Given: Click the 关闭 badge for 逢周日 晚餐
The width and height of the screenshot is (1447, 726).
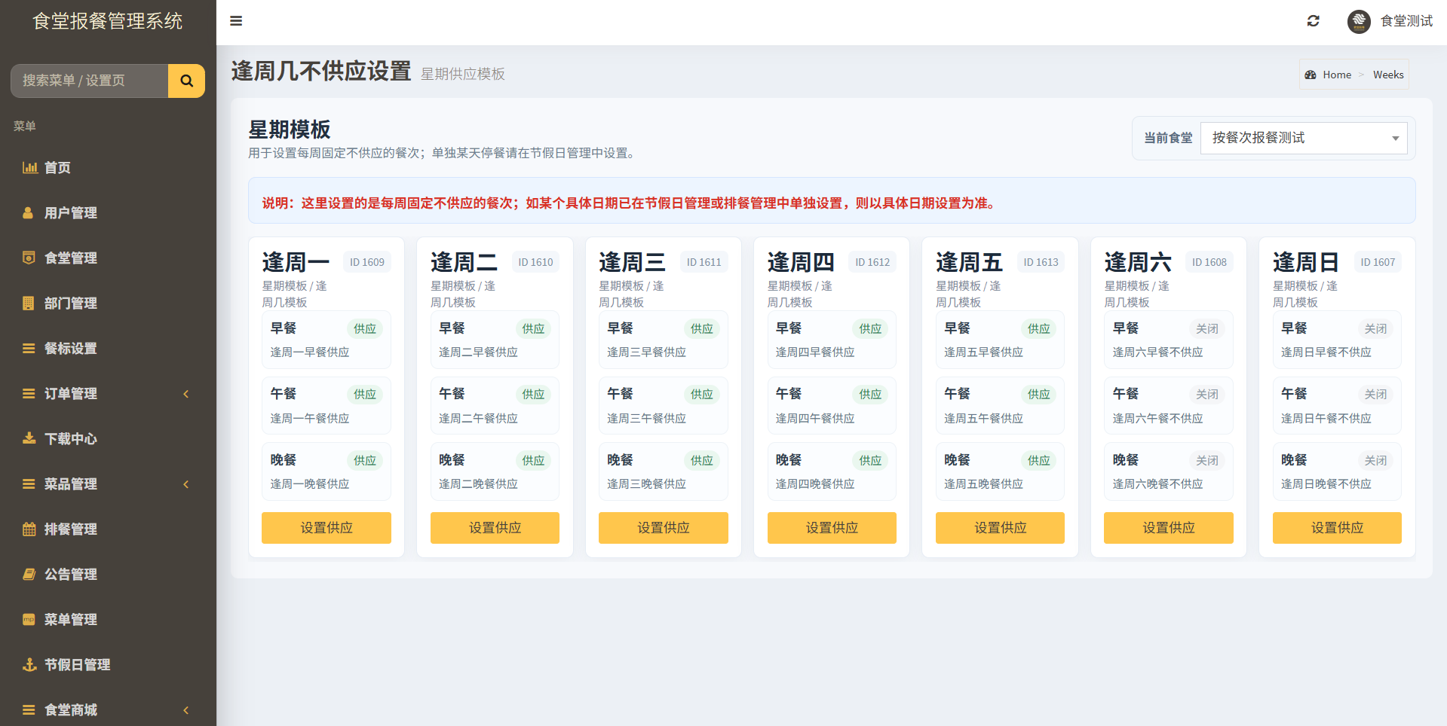Looking at the screenshot, I should click(1375, 460).
